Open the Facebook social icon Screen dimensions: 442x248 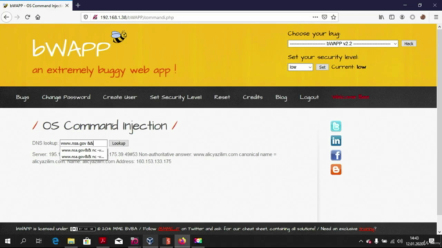[x=336, y=155]
